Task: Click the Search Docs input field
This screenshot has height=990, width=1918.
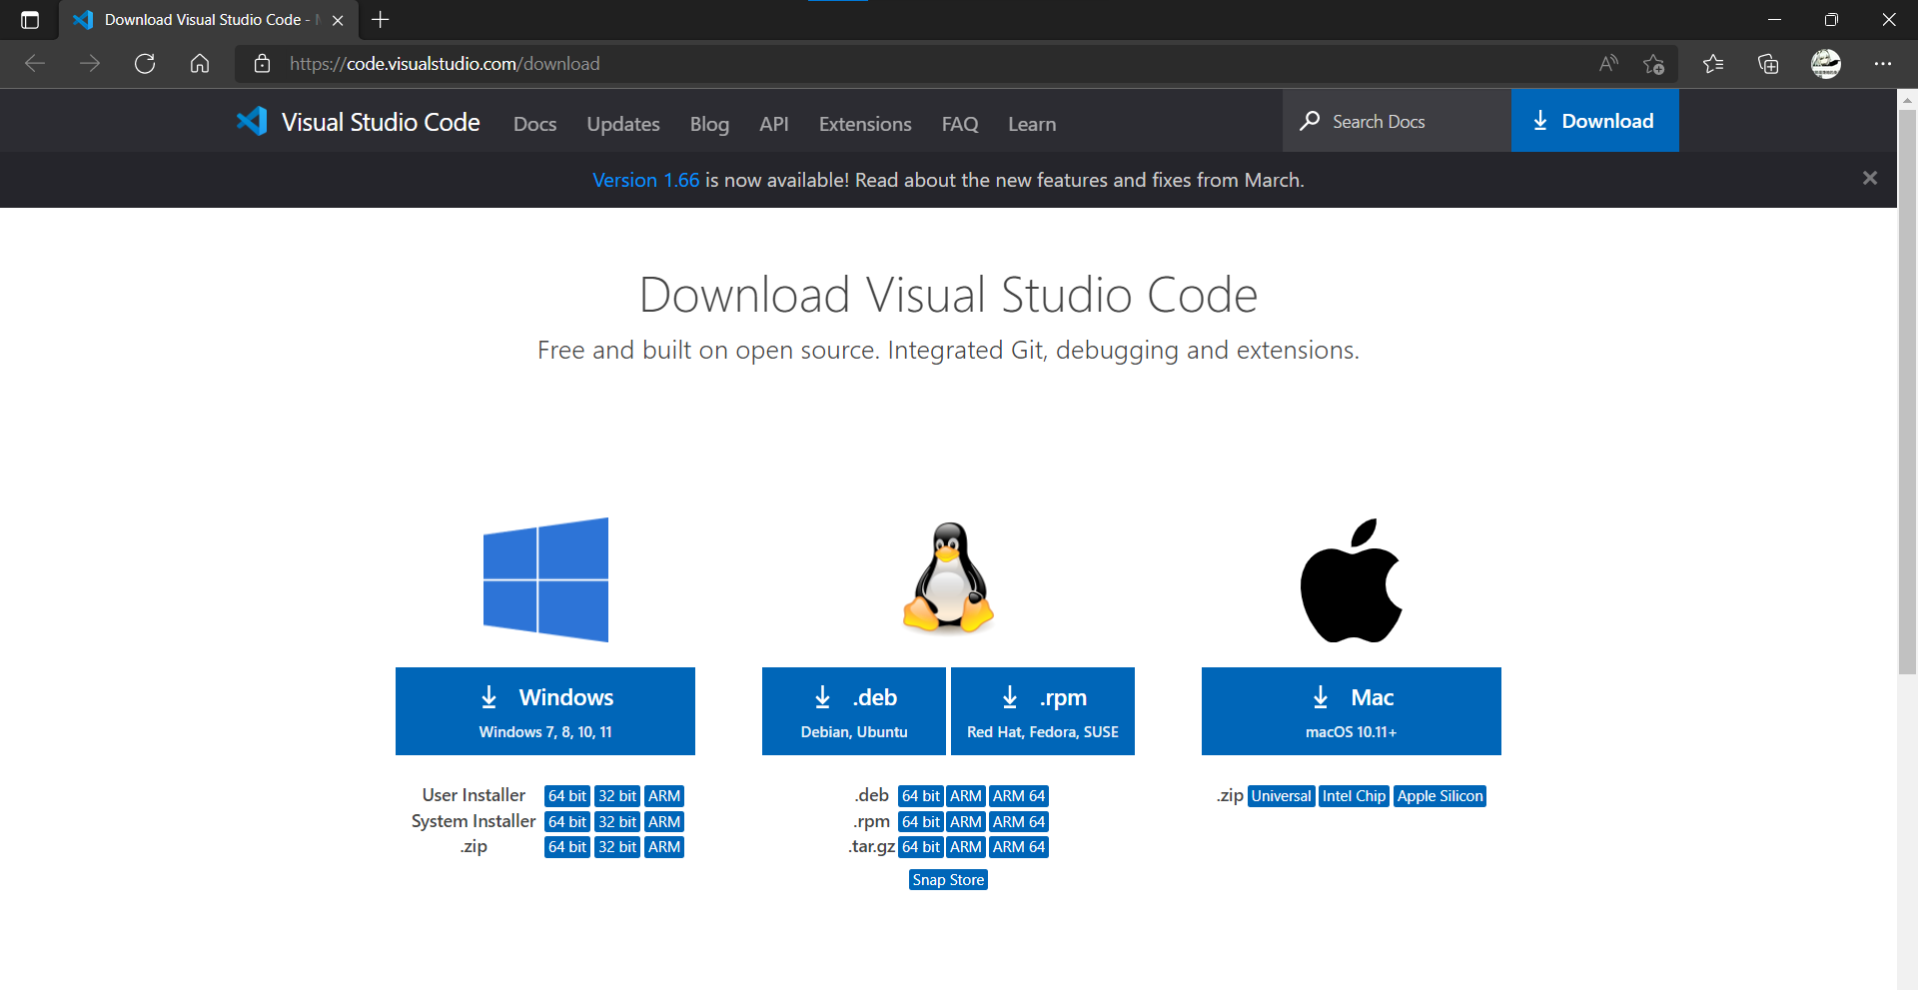Action: coord(1399,122)
